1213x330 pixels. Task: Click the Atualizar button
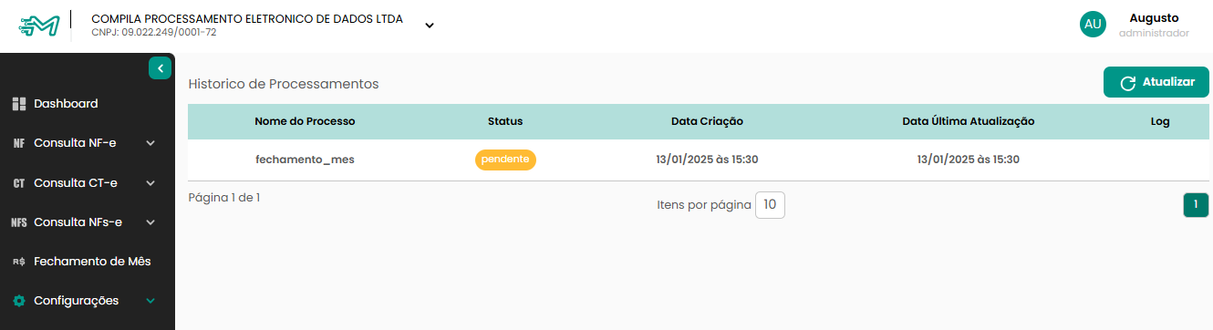[x=1156, y=82]
